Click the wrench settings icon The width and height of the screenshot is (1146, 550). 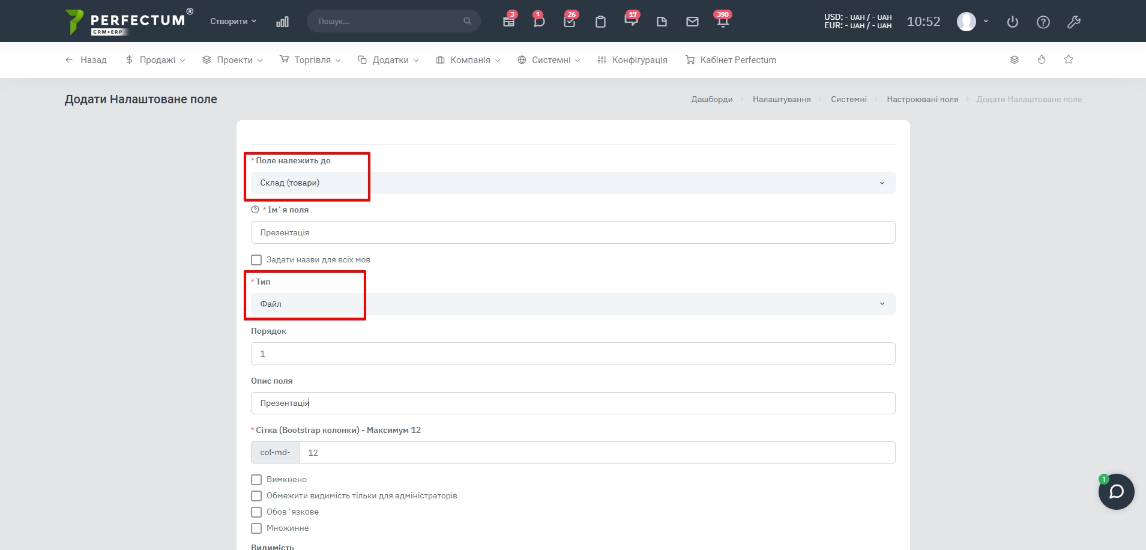[x=1074, y=22]
